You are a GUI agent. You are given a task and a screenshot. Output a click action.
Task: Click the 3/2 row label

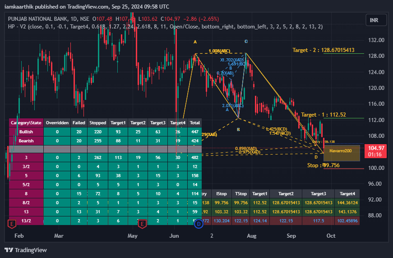pos(26,166)
